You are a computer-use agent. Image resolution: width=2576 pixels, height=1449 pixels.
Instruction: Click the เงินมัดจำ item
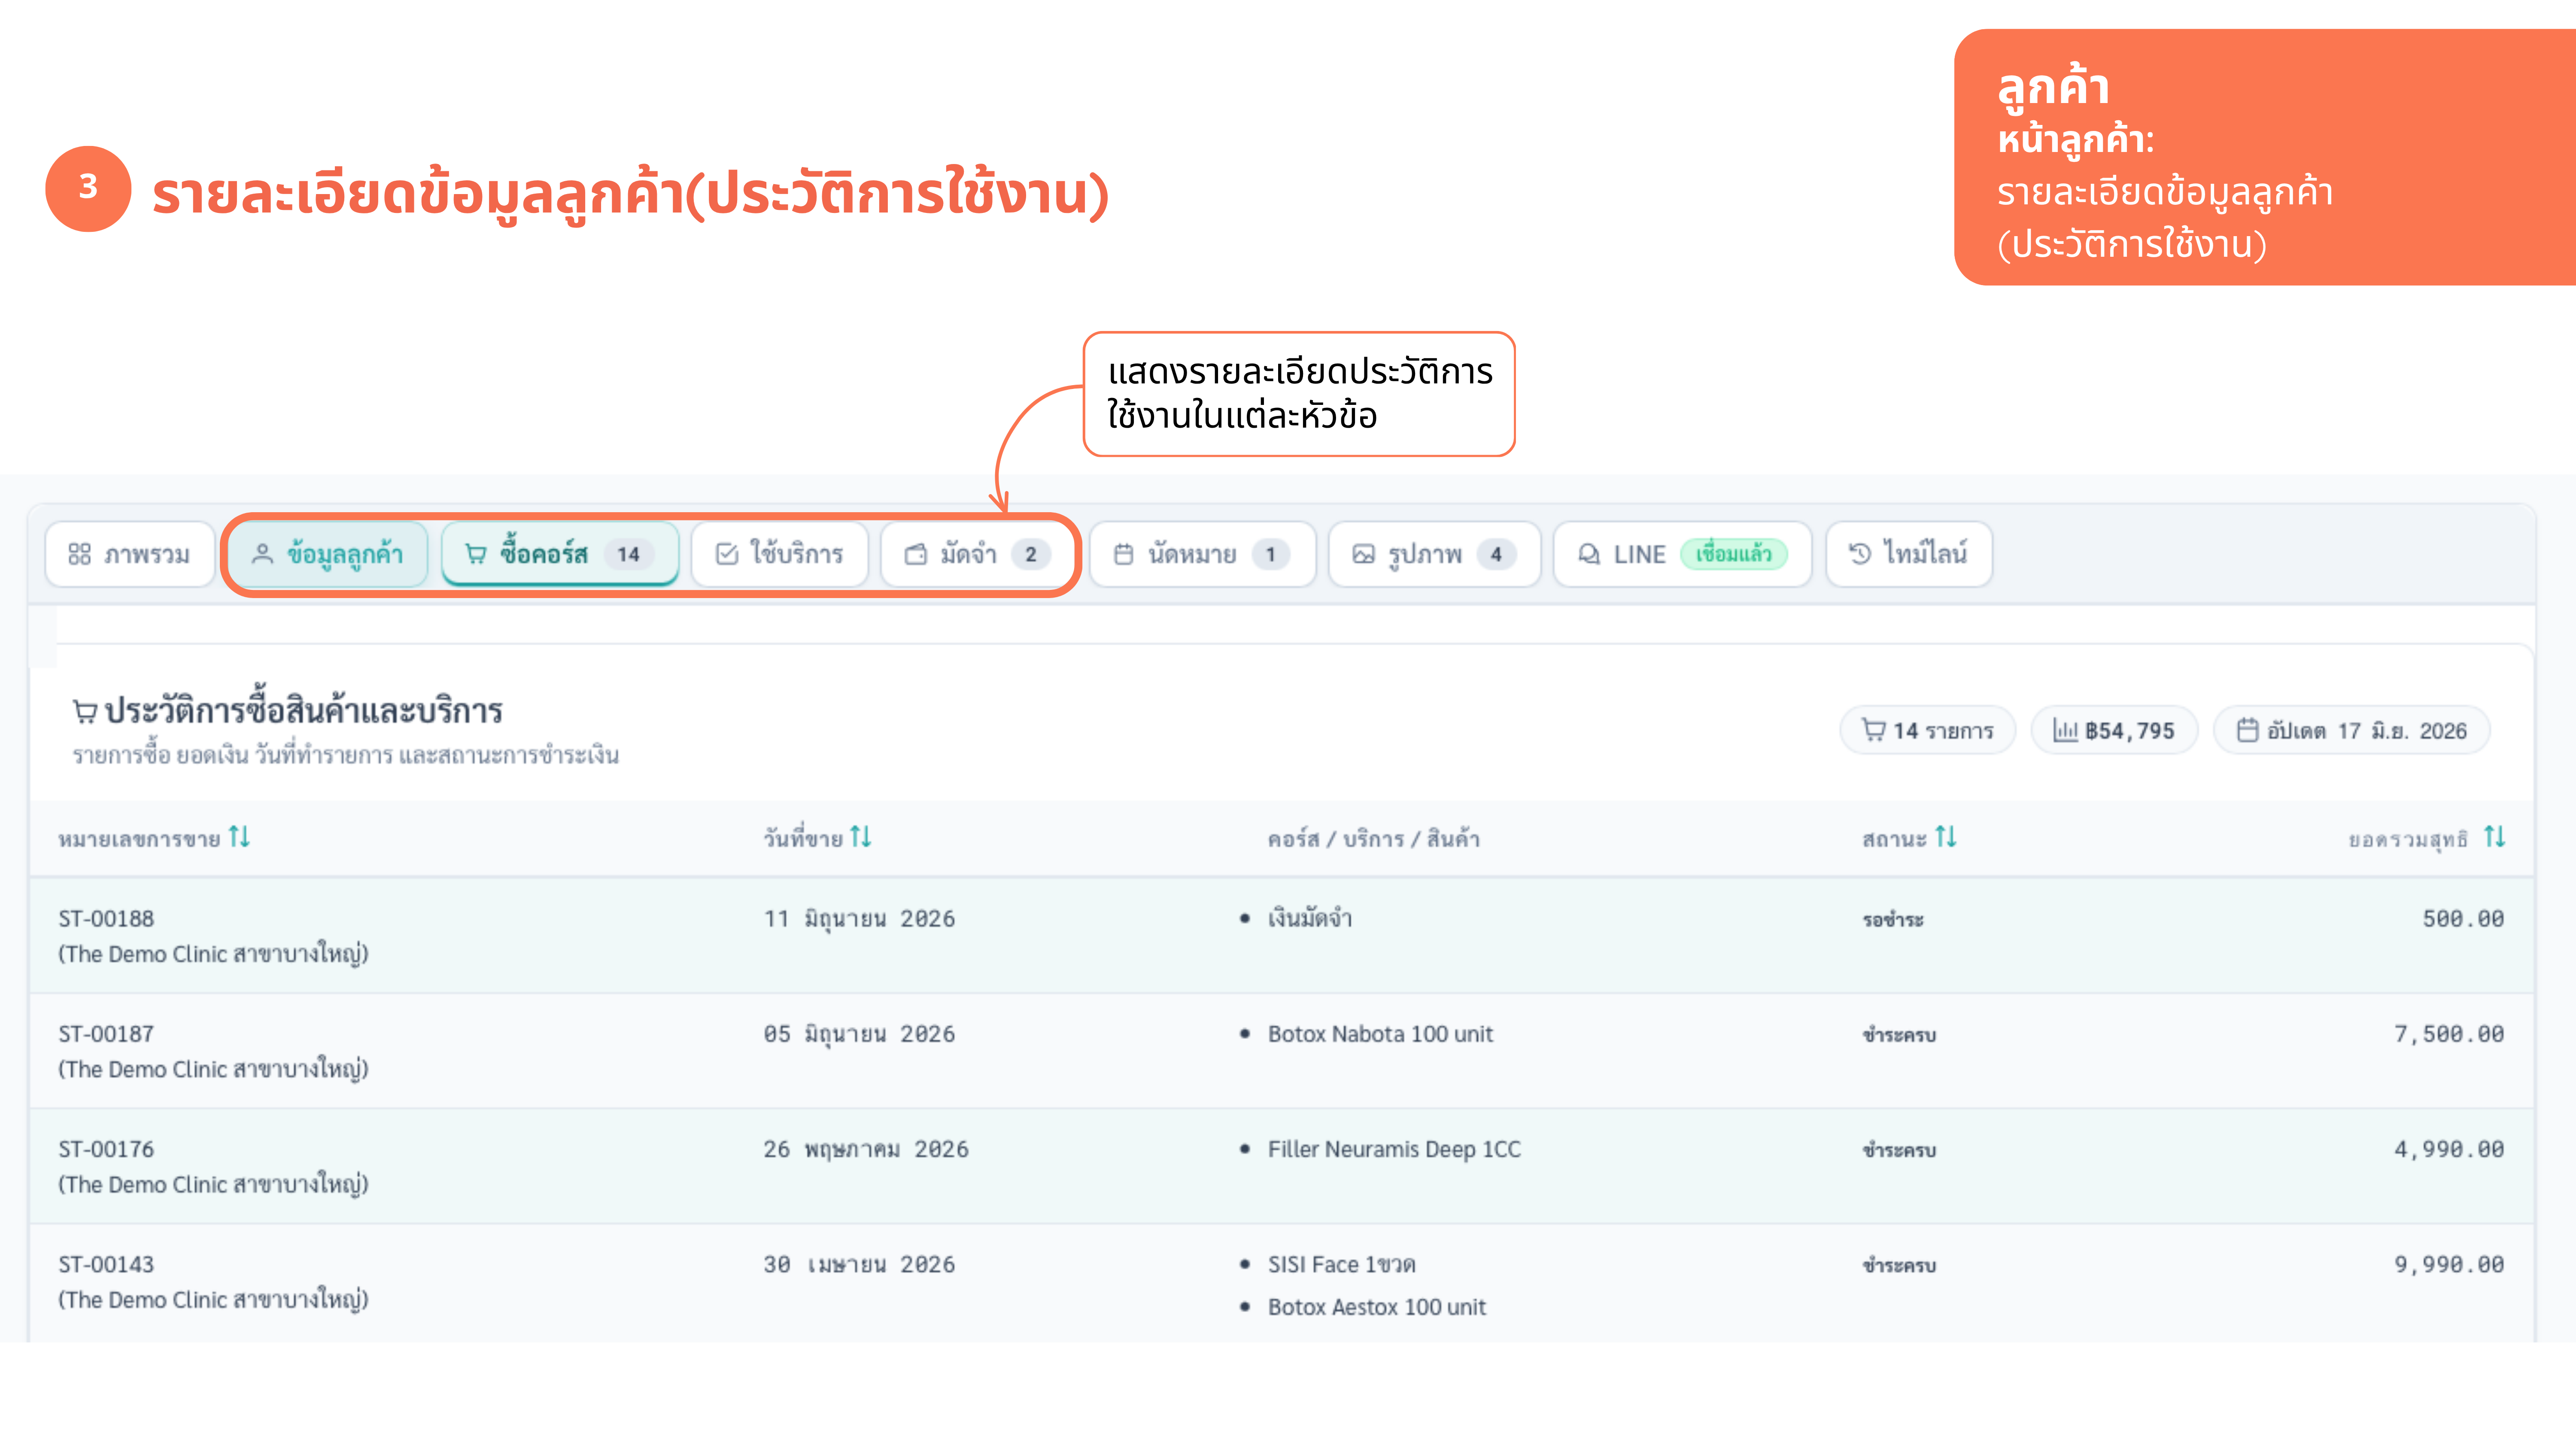coord(1310,918)
